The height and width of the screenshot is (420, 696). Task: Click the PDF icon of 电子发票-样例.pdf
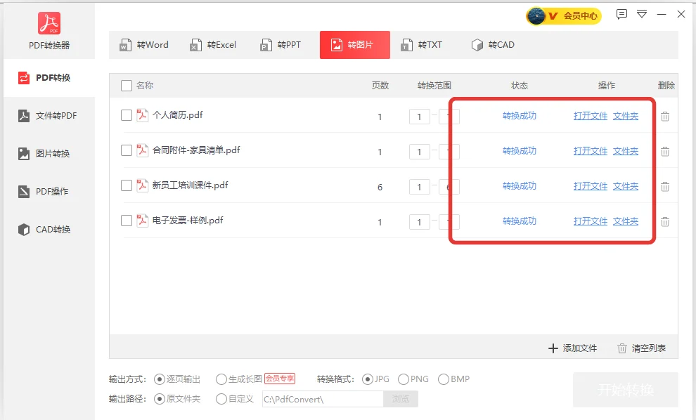point(142,221)
